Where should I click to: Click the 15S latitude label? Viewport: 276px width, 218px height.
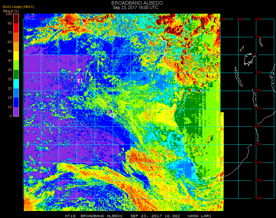(258, 108)
